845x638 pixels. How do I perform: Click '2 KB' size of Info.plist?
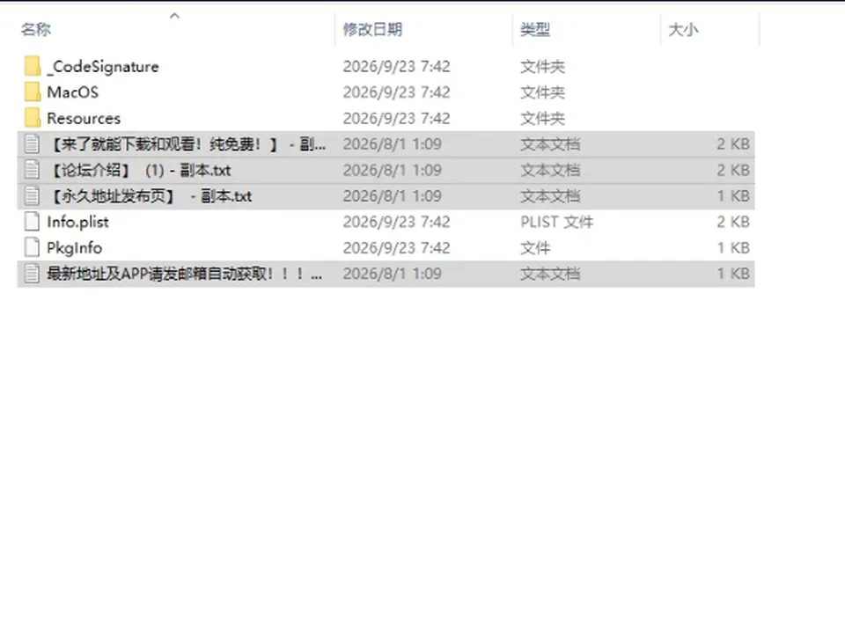(x=733, y=222)
